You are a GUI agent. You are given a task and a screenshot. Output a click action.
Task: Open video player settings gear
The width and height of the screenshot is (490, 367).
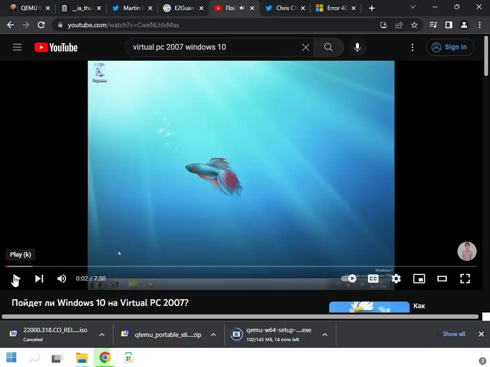[396, 279]
